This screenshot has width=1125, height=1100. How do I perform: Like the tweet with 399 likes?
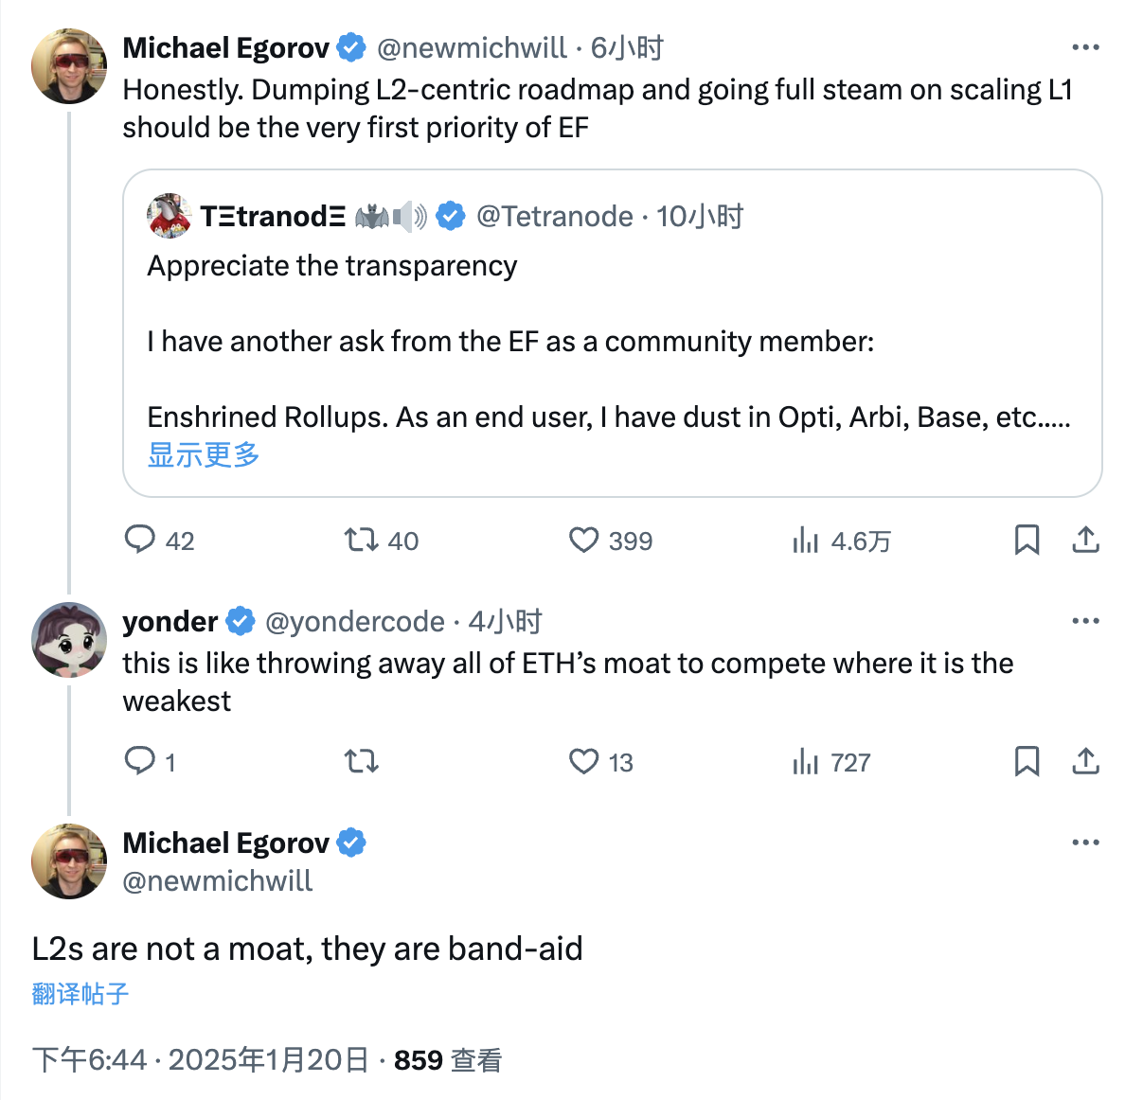pos(584,540)
